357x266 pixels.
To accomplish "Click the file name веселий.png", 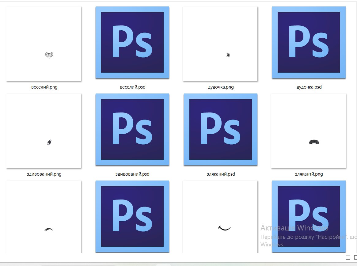I will point(44,87).
